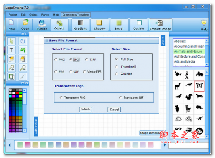Click the copy/paste documents tool icon

click(11, 77)
